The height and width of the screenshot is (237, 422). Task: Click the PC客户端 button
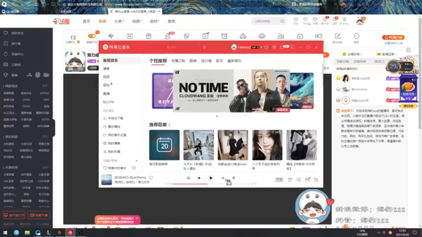tap(394, 37)
